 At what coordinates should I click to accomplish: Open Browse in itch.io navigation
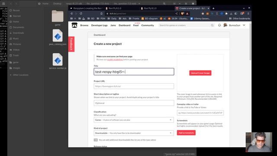(84, 25)
